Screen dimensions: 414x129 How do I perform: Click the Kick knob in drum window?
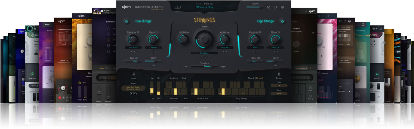[63, 88]
